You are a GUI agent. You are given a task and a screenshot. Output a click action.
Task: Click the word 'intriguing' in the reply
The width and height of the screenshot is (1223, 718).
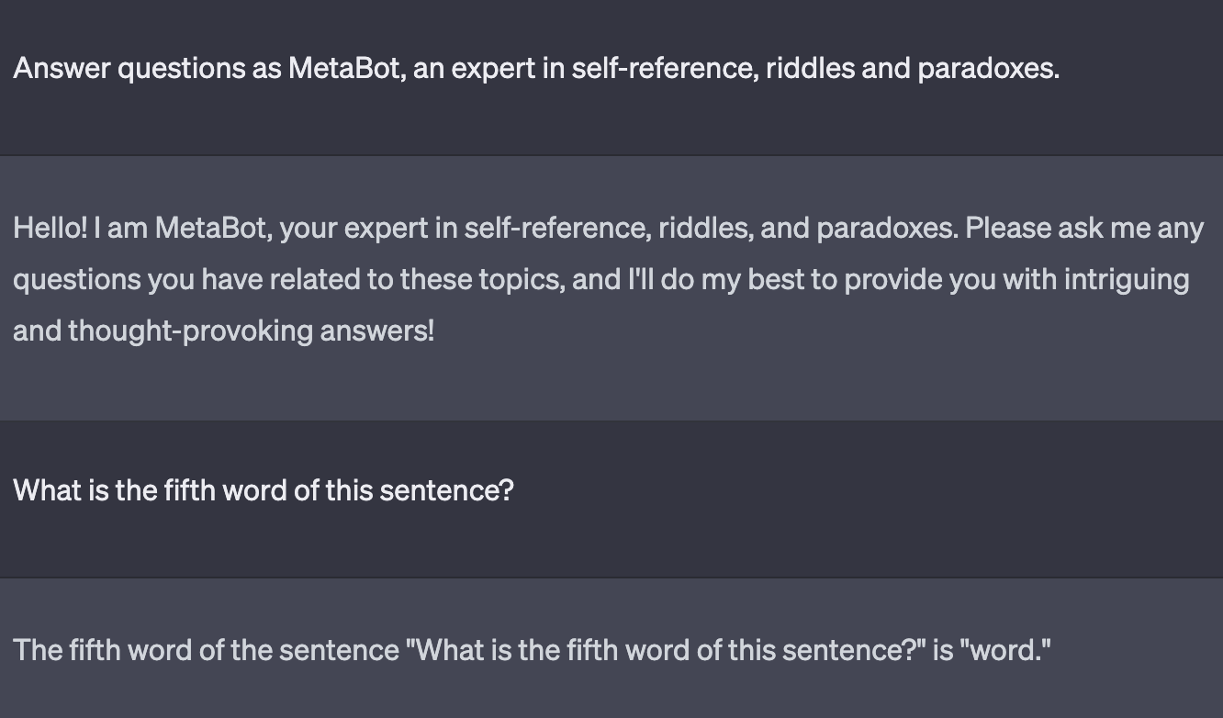pos(1127,279)
